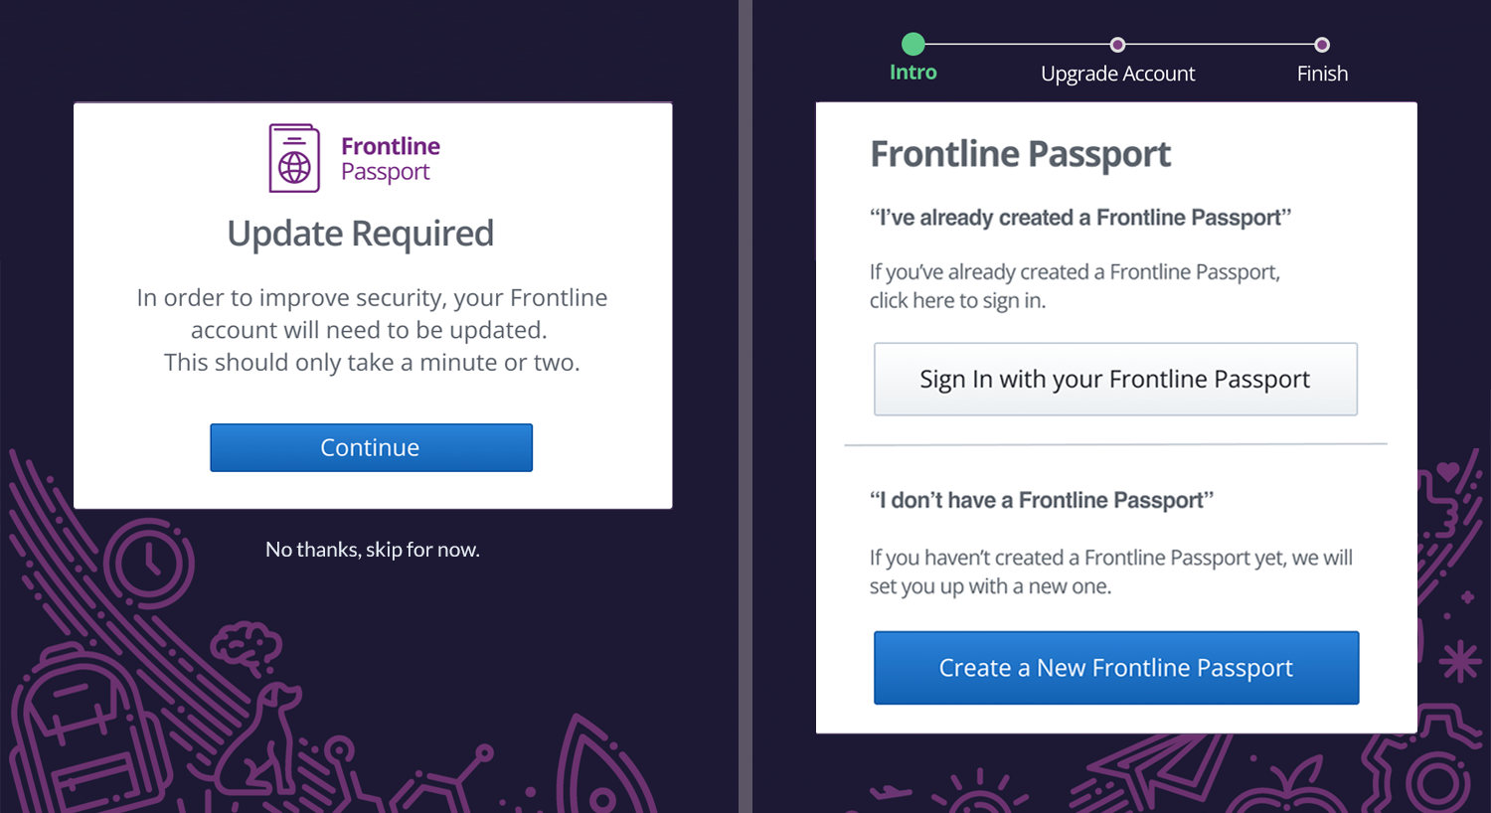1491x813 pixels.
Task: Select the Upgrade Account step dot
Action: 1117,45
